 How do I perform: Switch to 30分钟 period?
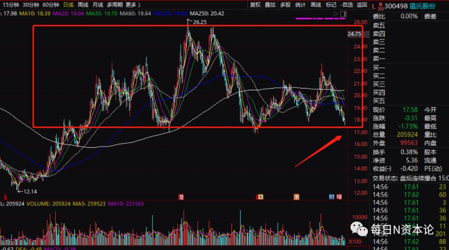pos(31,5)
